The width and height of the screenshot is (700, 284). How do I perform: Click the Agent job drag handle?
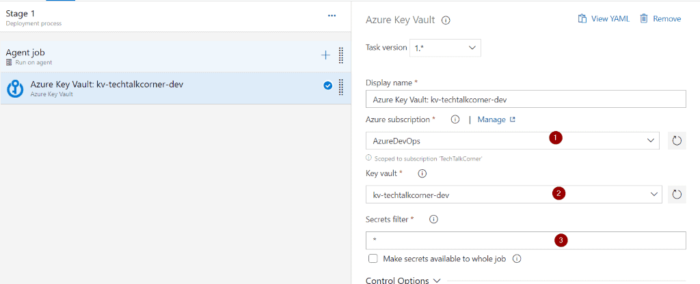click(340, 55)
